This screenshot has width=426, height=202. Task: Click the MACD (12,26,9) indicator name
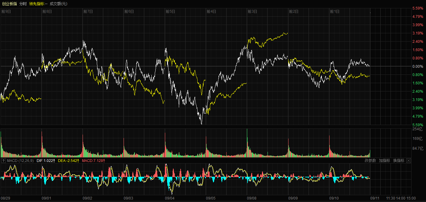click(x=21, y=161)
